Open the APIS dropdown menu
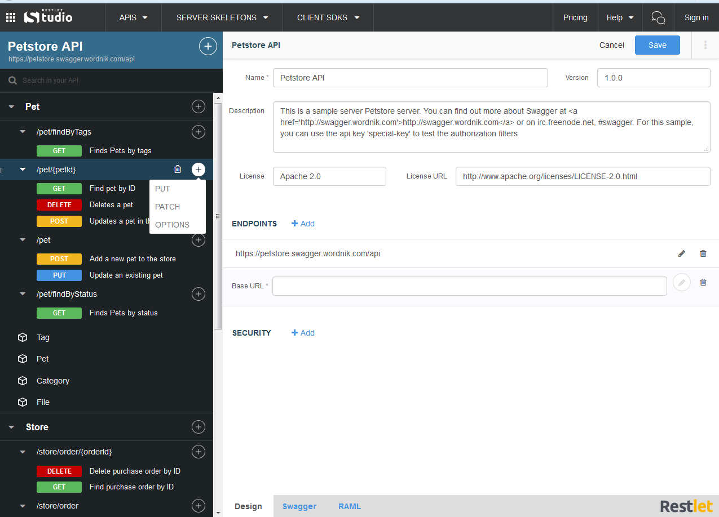719x517 pixels. (133, 17)
